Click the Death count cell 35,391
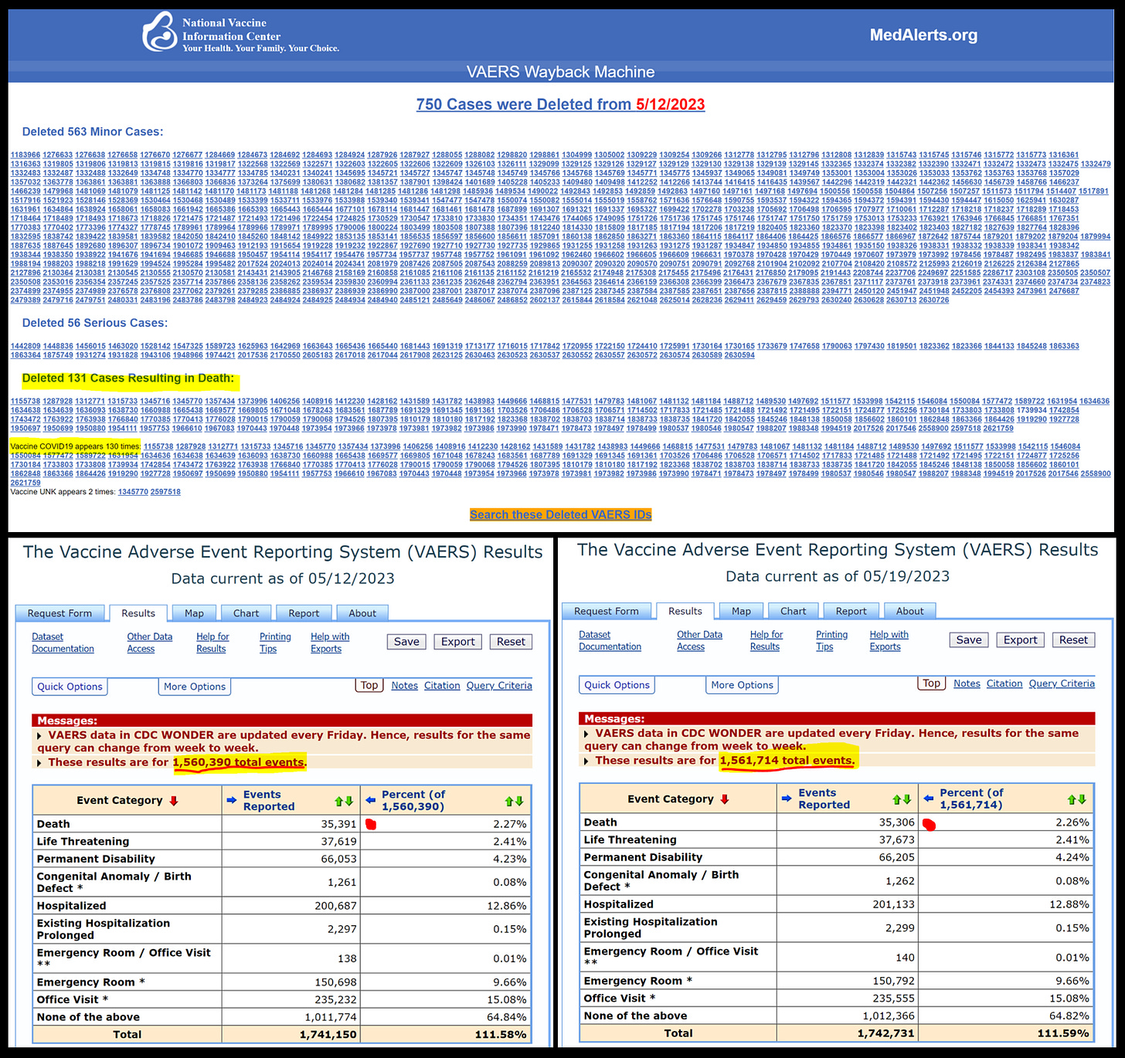The width and height of the screenshot is (1125, 1058). click(291, 824)
